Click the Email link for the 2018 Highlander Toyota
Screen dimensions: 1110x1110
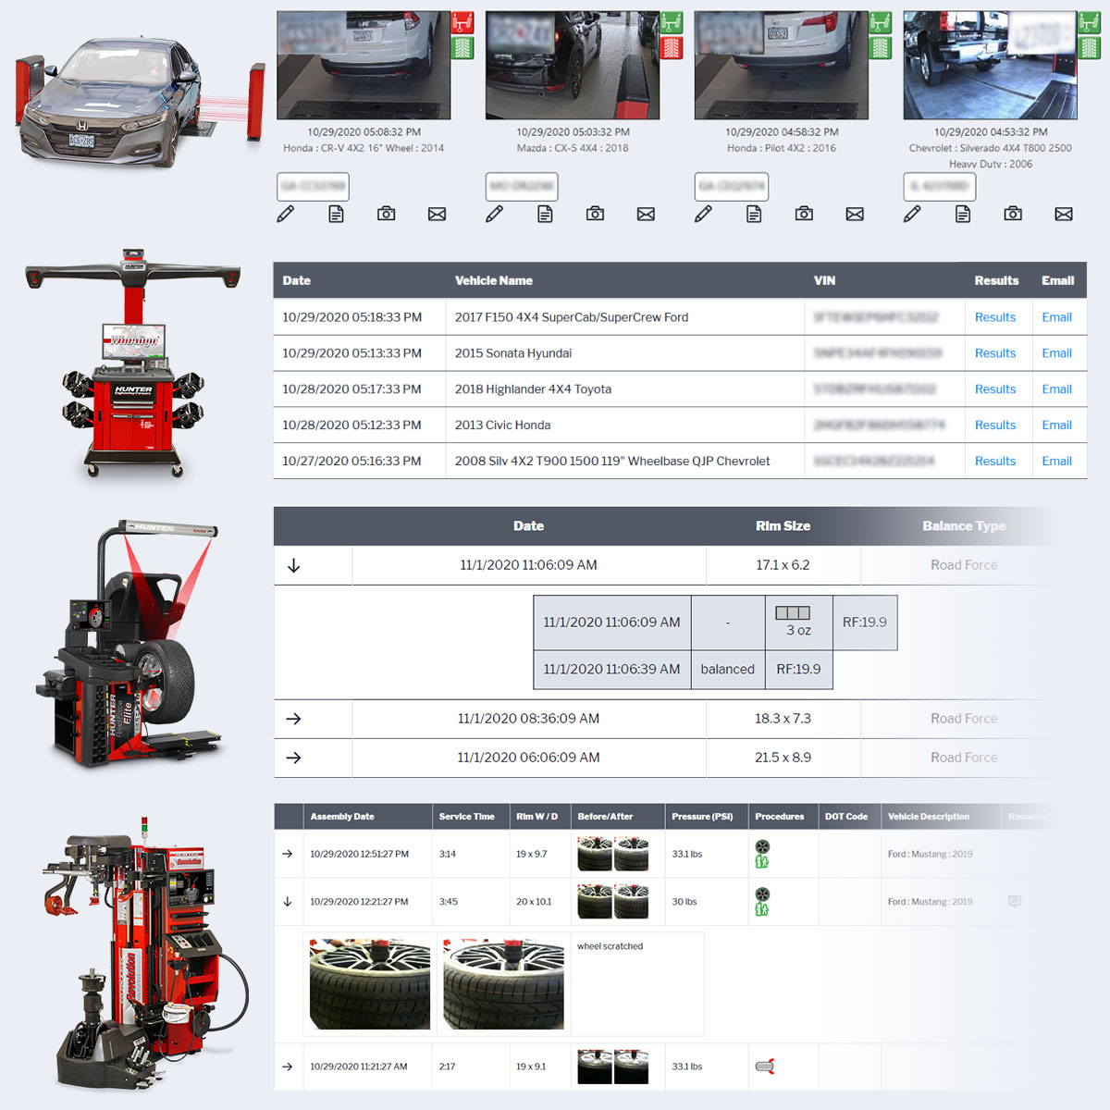1057,389
